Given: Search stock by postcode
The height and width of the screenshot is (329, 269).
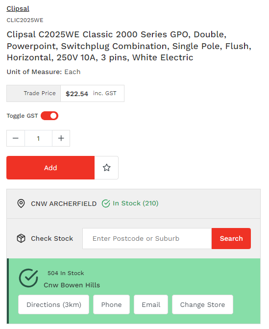Looking at the screenshot, I should [231, 239].
